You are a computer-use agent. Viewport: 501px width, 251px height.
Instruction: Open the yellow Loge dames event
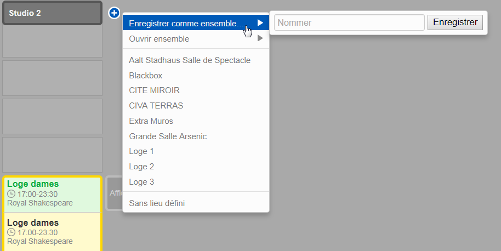click(52, 232)
